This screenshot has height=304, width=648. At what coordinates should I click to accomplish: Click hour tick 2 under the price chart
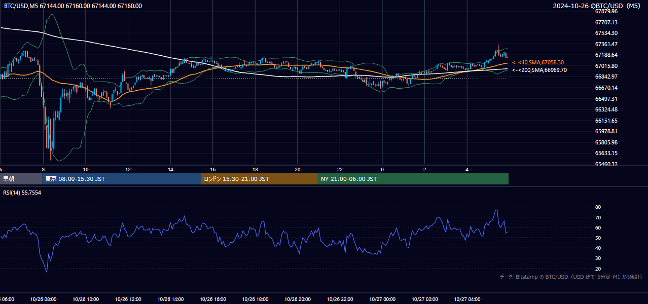click(425, 169)
